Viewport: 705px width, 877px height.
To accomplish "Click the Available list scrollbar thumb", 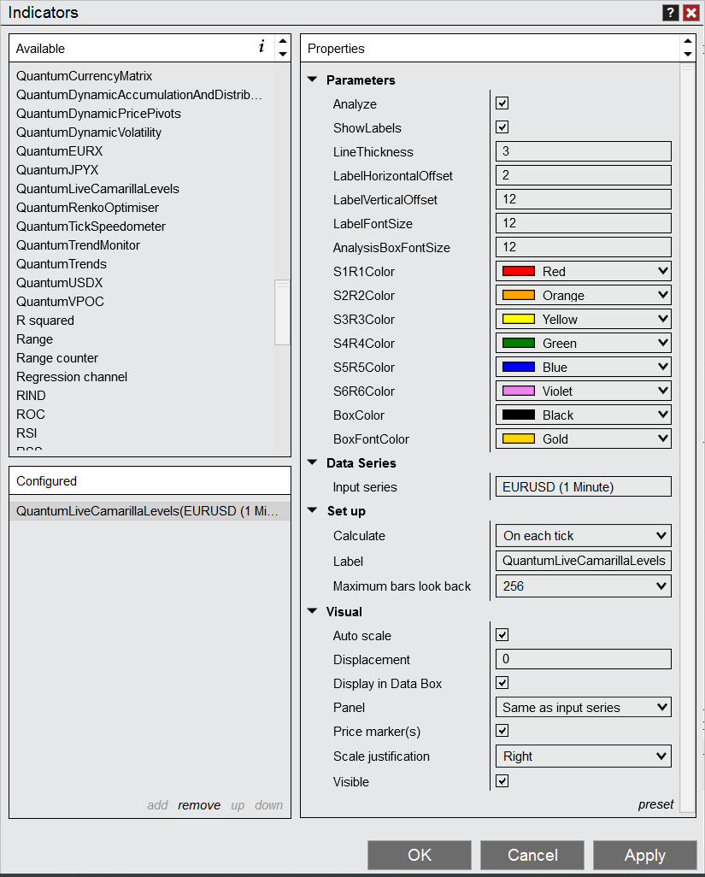I will [282, 313].
